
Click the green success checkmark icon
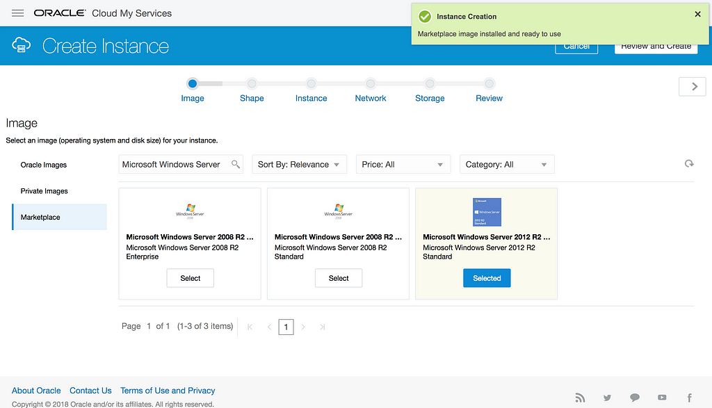click(425, 17)
